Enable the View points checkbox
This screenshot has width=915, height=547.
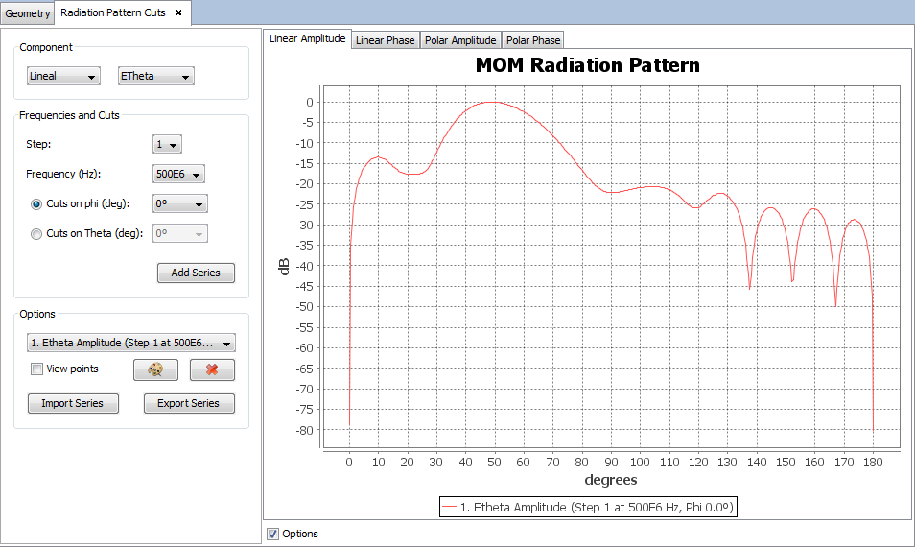pos(36,369)
